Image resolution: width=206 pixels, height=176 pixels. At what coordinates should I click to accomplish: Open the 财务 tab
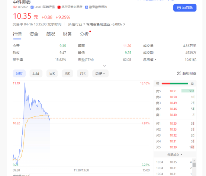[67, 34]
